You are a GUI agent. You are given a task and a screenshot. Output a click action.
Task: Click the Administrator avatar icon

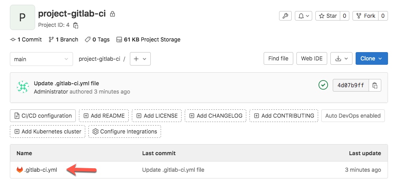pos(23,87)
